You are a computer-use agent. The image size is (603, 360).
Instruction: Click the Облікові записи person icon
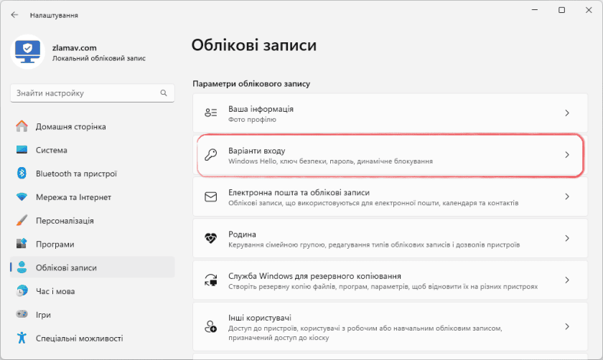pyautogui.click(x=22, y=267)
